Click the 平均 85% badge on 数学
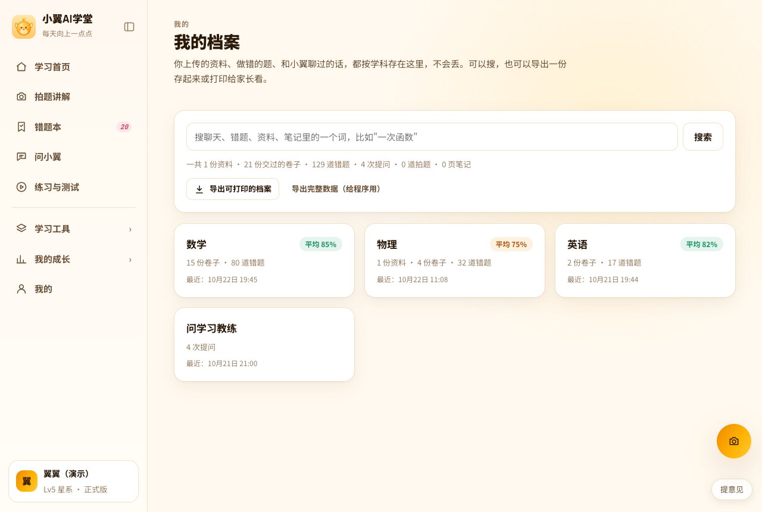 coord(321,244)
